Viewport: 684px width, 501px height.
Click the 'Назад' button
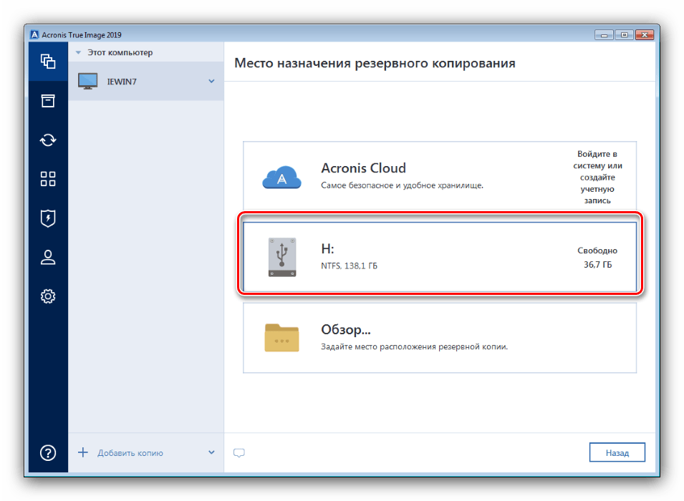(x=617, y=452)
